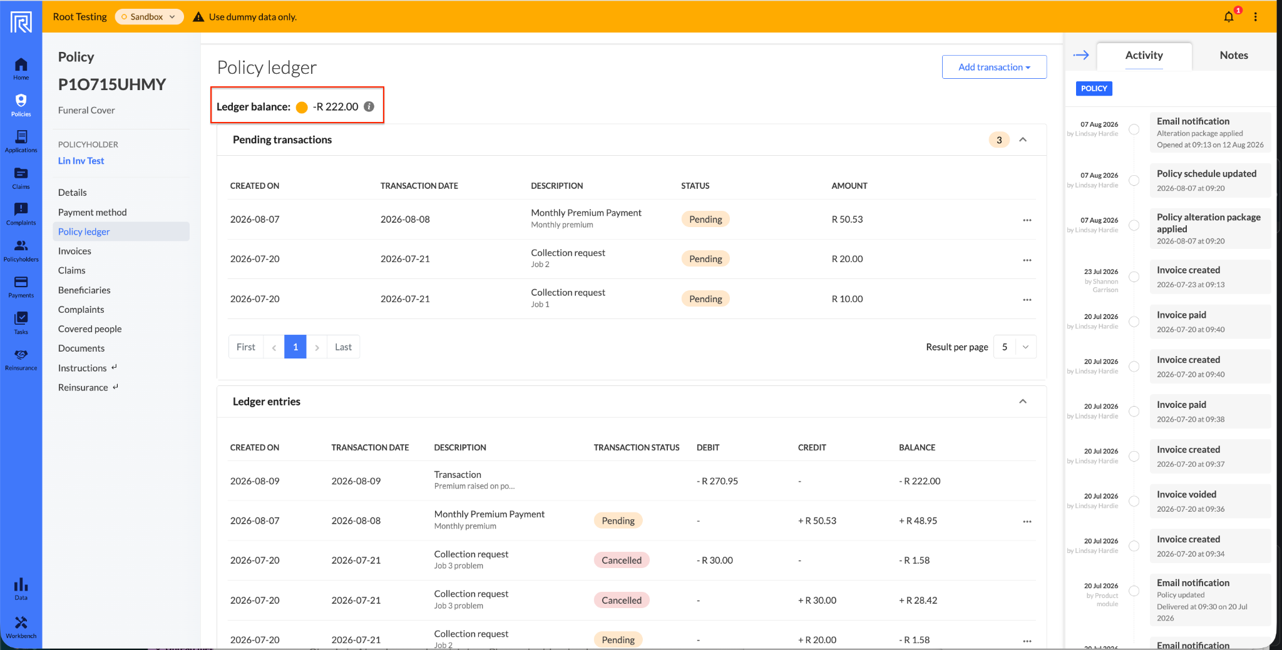
Task: Open Tasks from the sidebar
Action: click(21, 323)
